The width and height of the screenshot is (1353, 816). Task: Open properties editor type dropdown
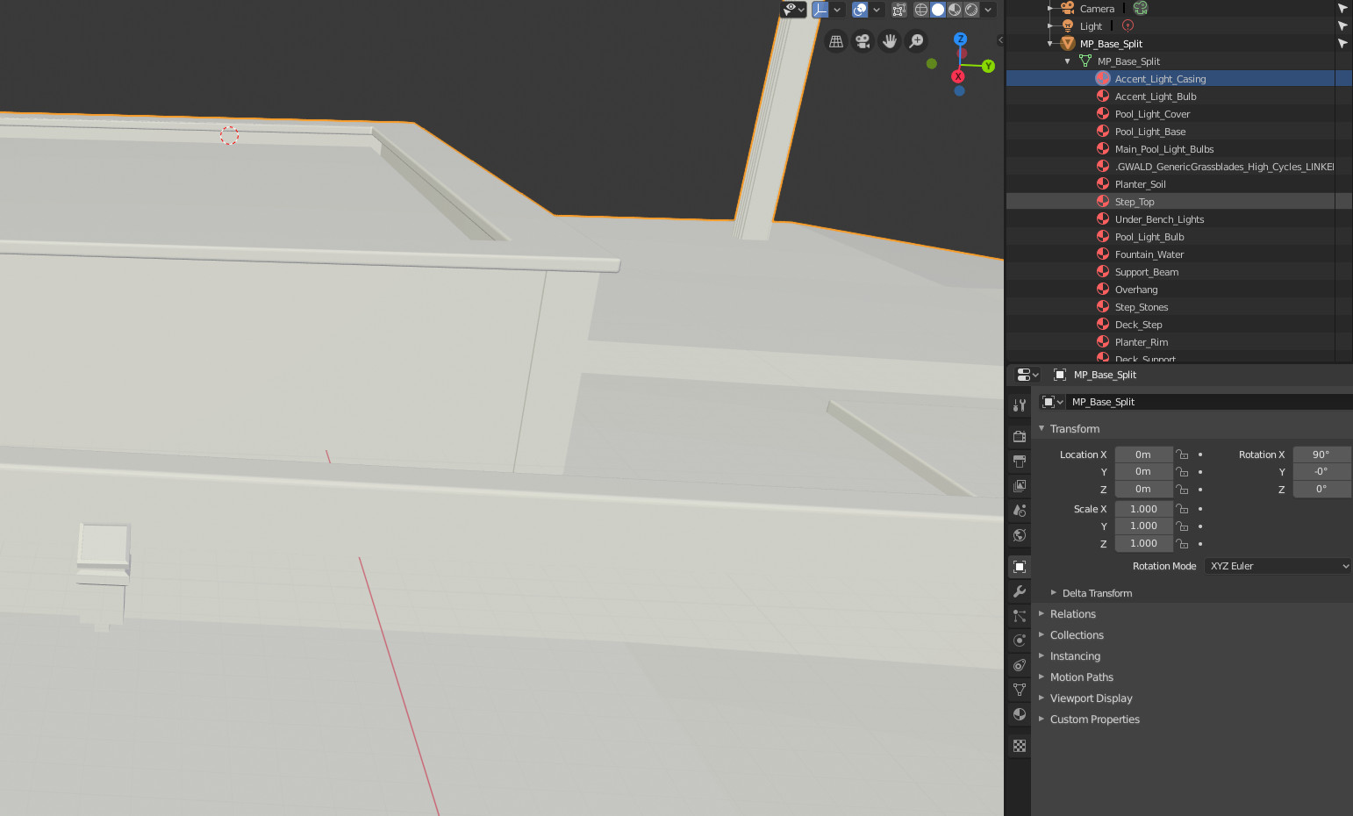click(1027, 375)
